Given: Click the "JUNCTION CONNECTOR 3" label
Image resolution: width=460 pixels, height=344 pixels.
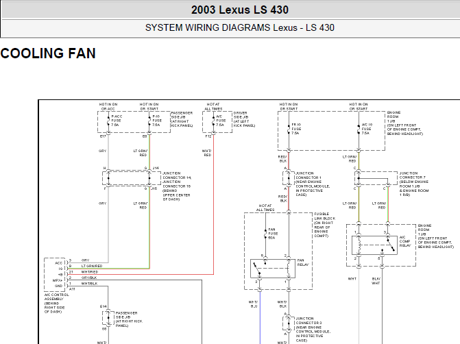Looking at the screenshot, I should [313, 330].
